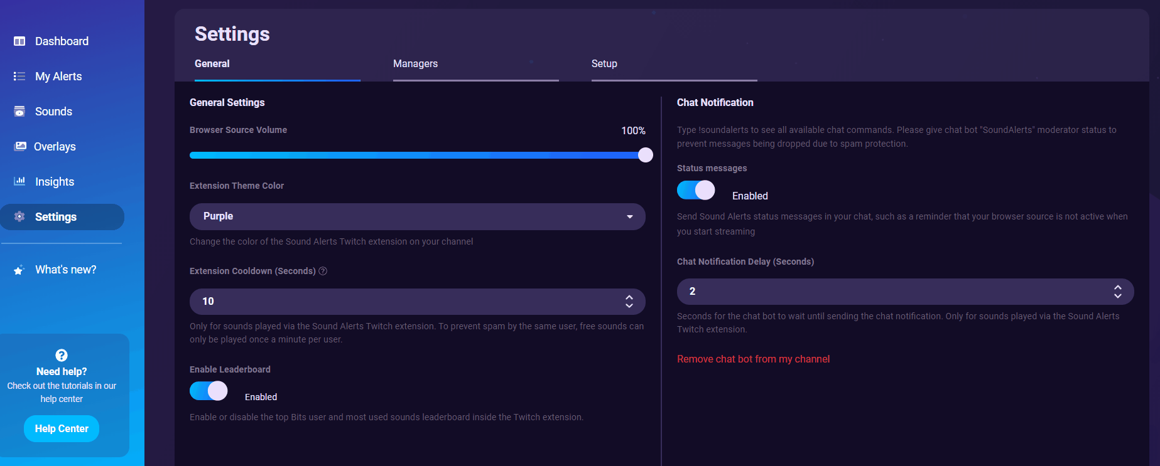Click the Help Center button
Viewport: 1160px width, 466px height.
[x=62, y=428]
